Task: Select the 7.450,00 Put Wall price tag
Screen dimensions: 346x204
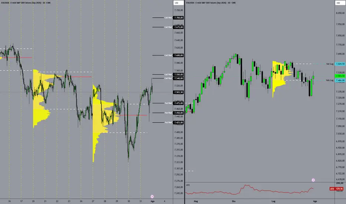Action: pos(178,113)
